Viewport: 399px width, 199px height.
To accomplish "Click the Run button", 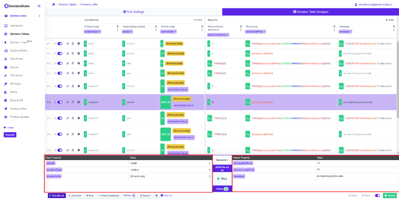I will tap(222, 179).
